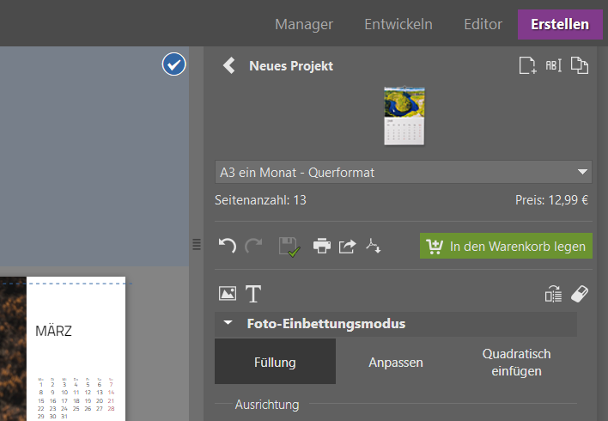
Task: Click the share/export icon
Action: [x=347, y=247]
